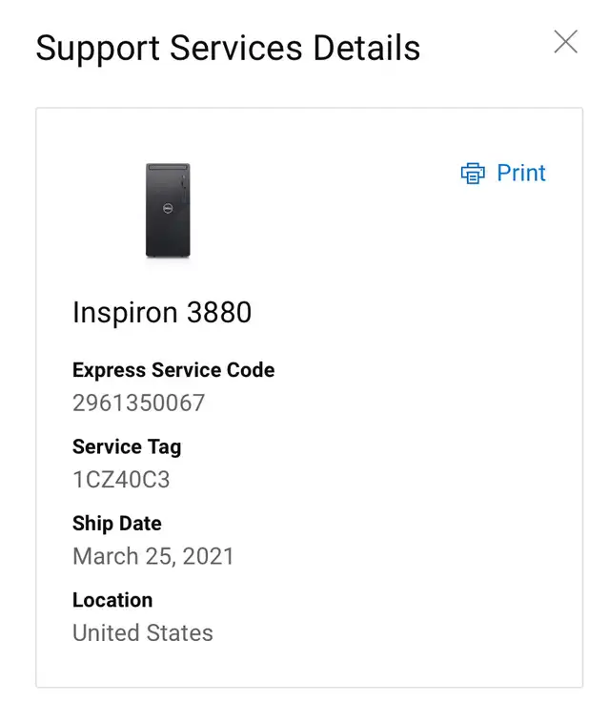Click the model number 3880
The width and height of the screenshot is (610, 703).
click(219, 312)
